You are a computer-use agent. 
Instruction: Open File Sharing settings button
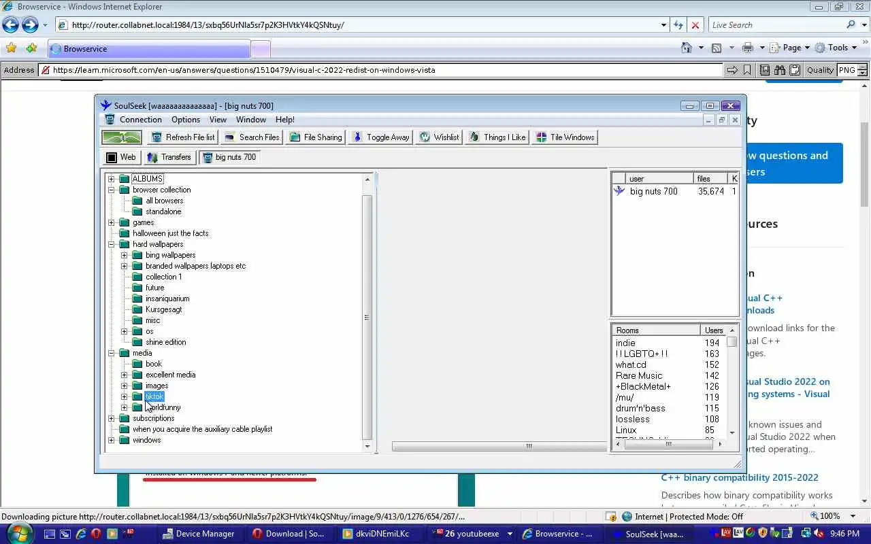click(315, 137)
